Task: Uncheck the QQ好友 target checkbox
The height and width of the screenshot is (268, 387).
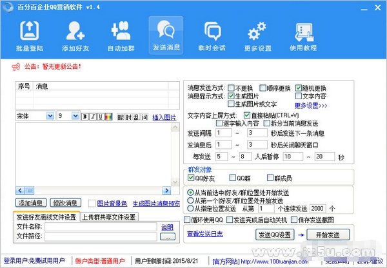Action: [191, 178]
